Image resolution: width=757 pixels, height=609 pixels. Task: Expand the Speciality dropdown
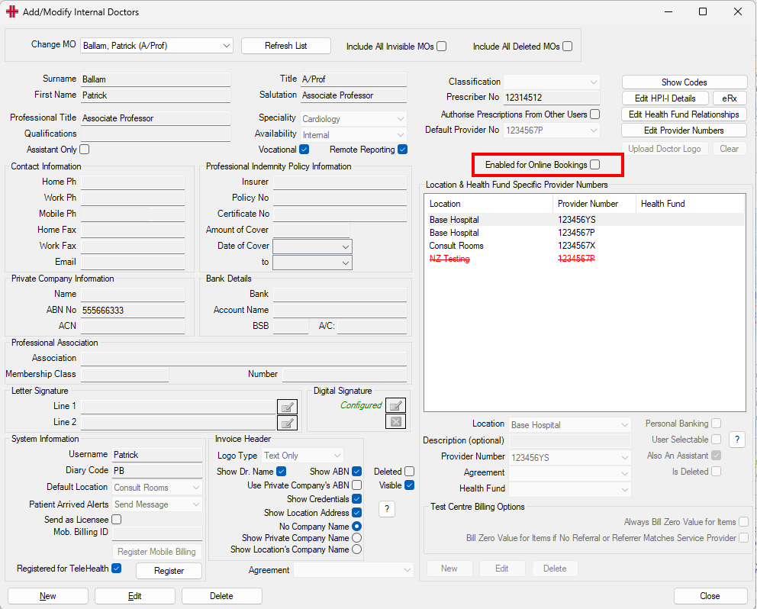pos(353,119)
